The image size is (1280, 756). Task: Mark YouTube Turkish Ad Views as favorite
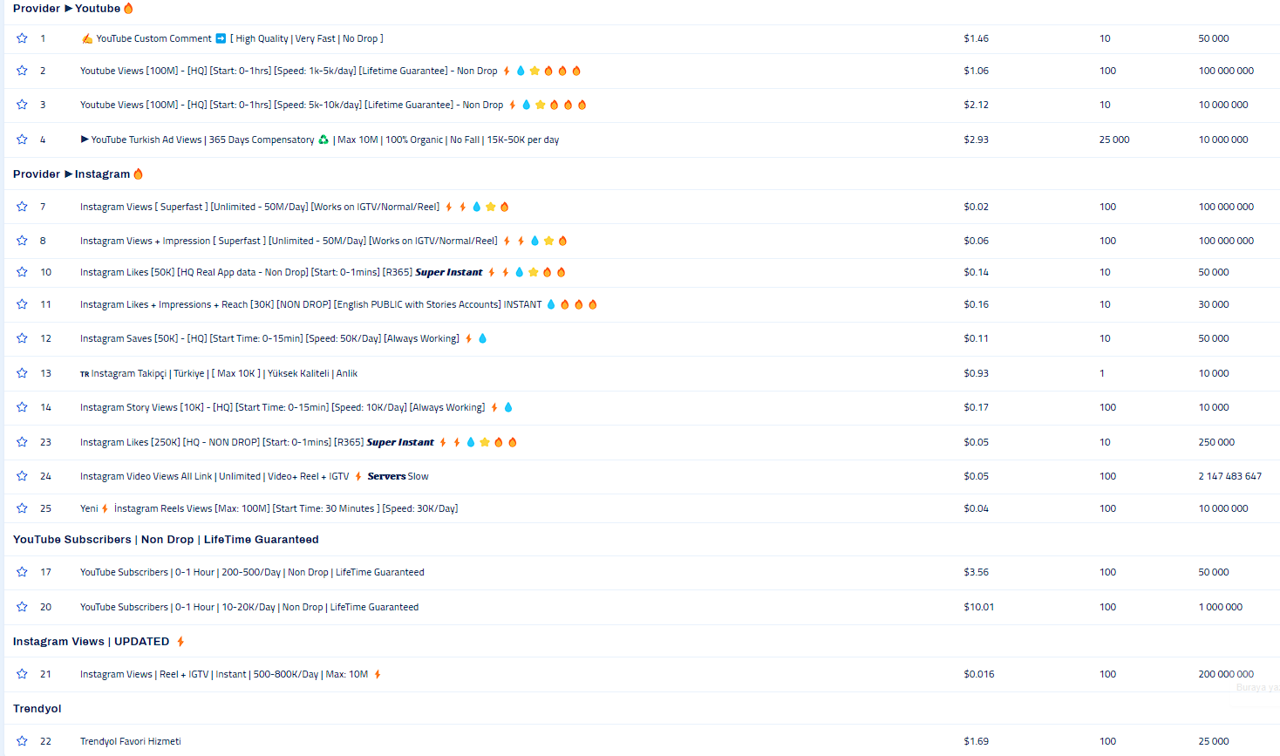(x=22, y=140)
